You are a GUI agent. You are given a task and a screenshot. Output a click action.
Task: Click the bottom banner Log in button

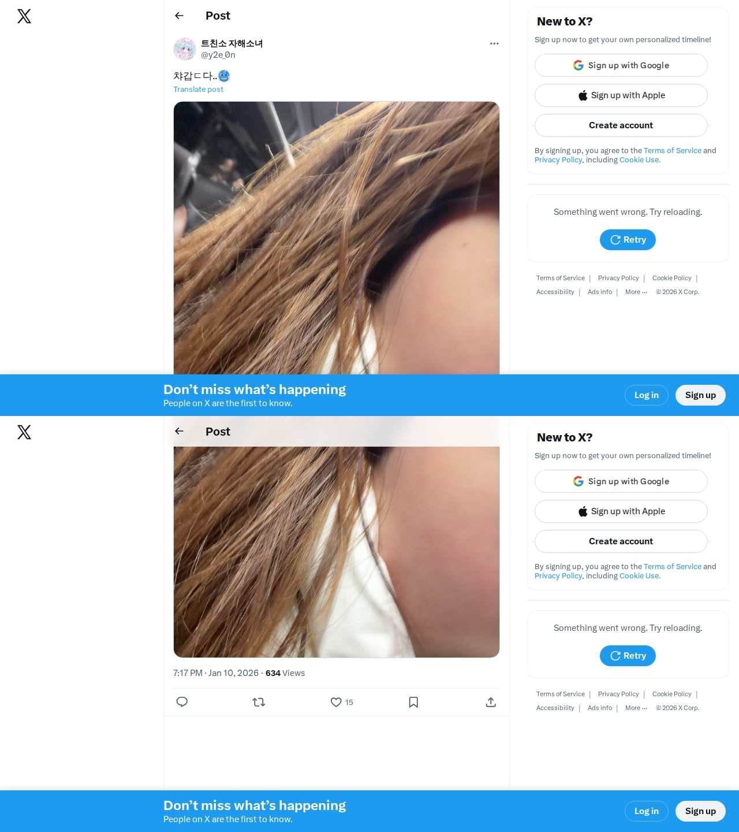pos(647,811)
